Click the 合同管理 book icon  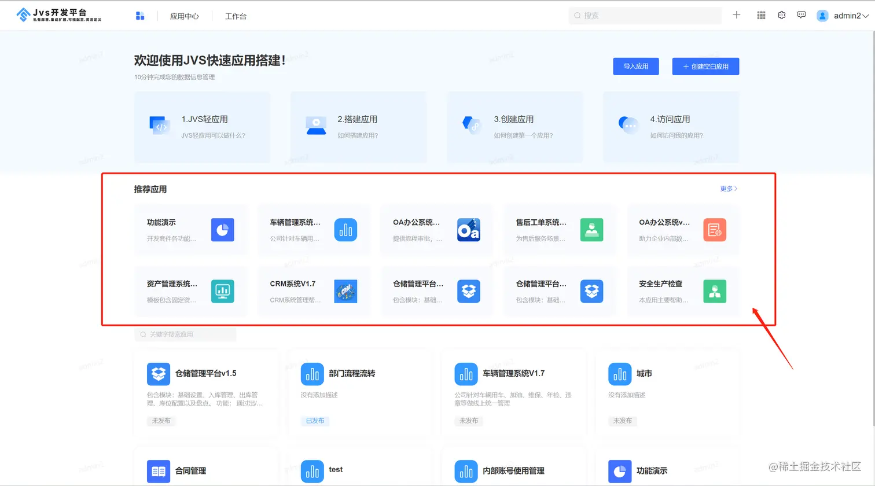[159, 472]
